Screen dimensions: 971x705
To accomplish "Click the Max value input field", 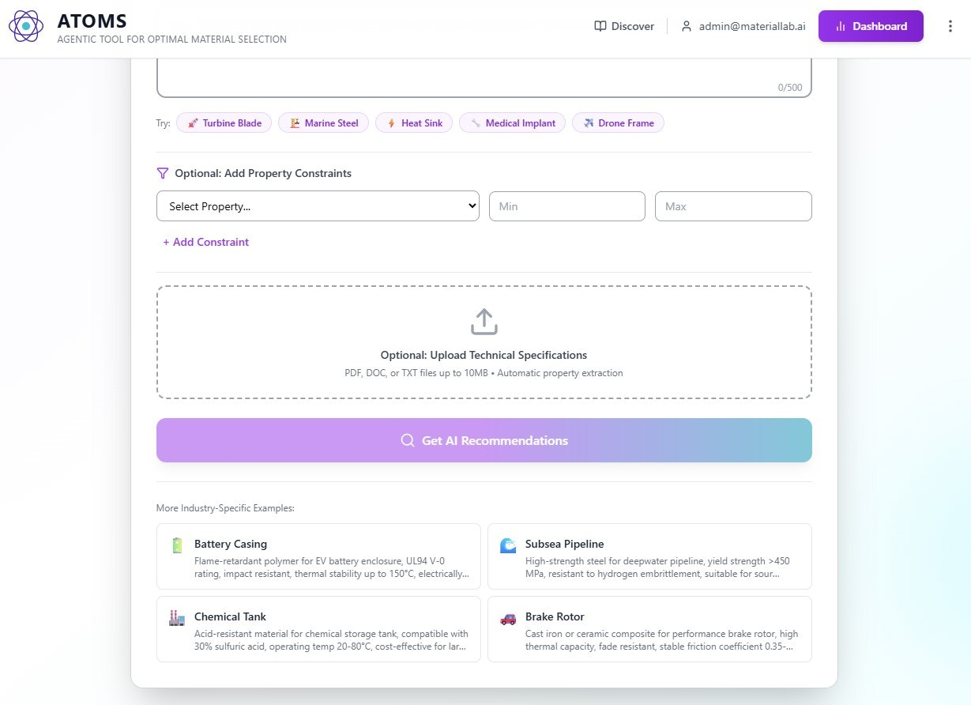I will 733,206.
